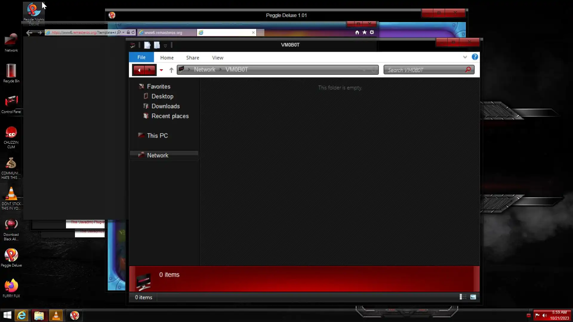Screen dimensions: 573x322
Task: Select This PC in navigation pane
Action: coord(157,136)
